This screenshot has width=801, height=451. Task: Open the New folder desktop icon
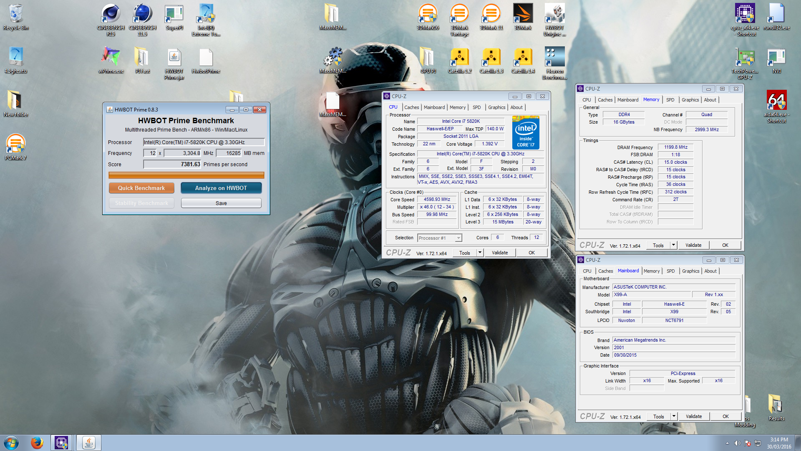[x=15, y=104]
